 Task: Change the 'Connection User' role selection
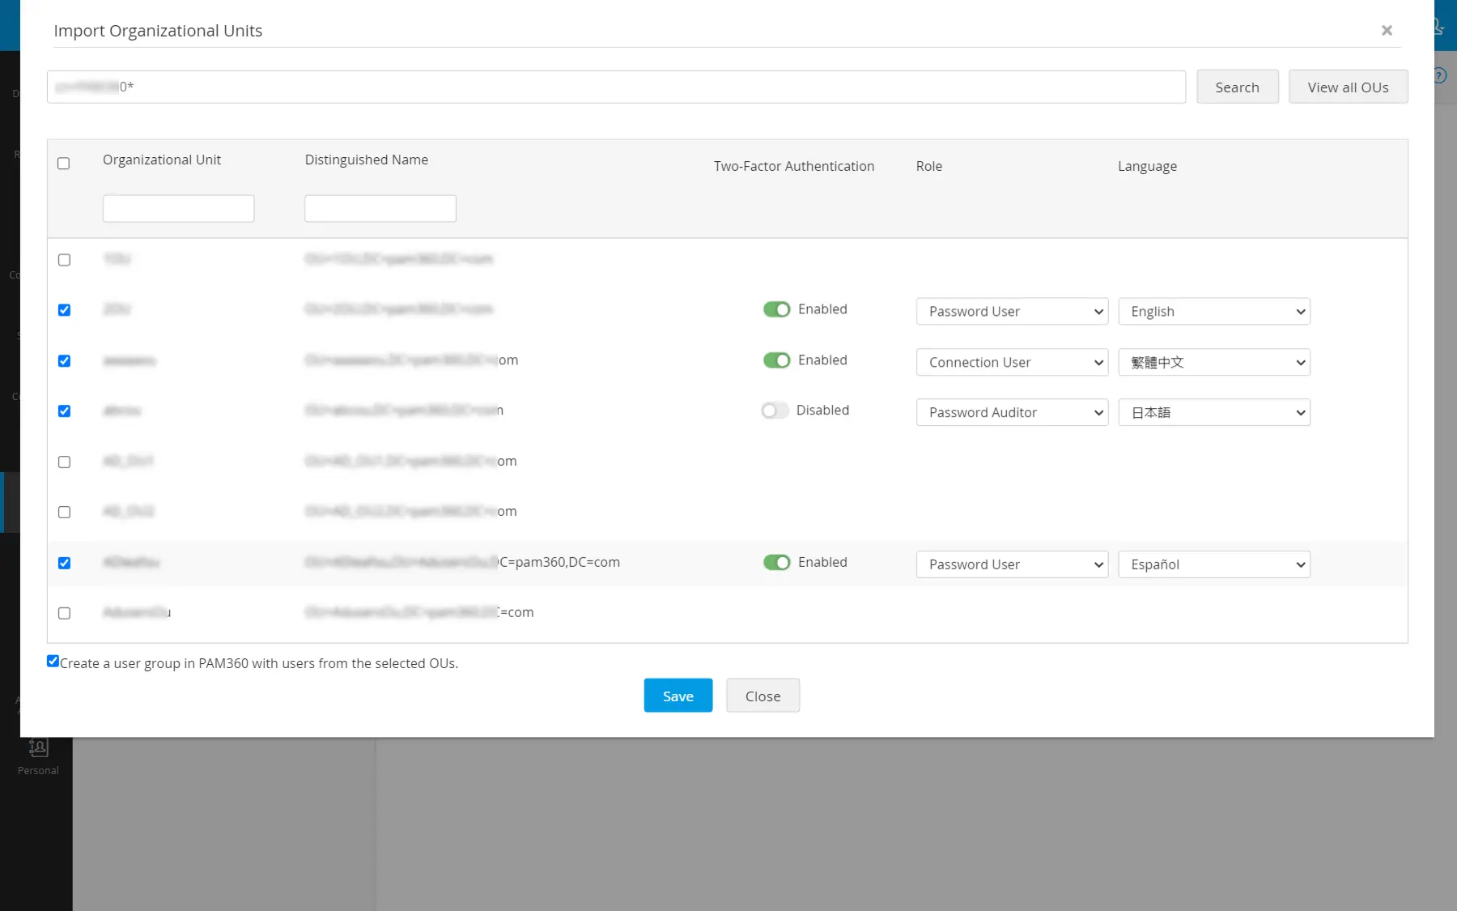coord(1011,362)
